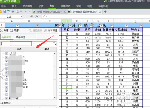The width and height of the screenshot is (150, 108).
Task: Click the Undo arrow
Action: (21, 11)
